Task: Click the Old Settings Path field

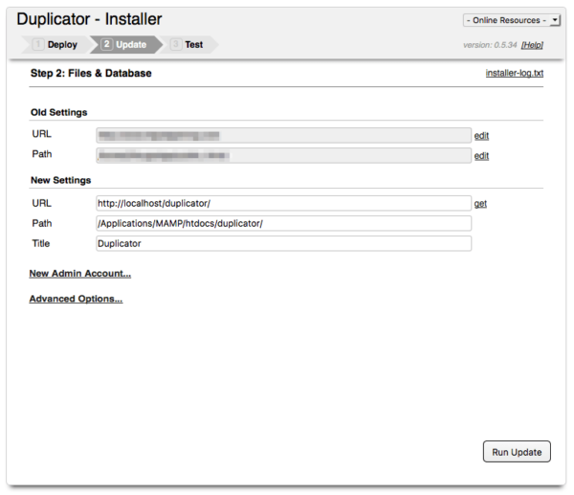Action: (283, 155)
